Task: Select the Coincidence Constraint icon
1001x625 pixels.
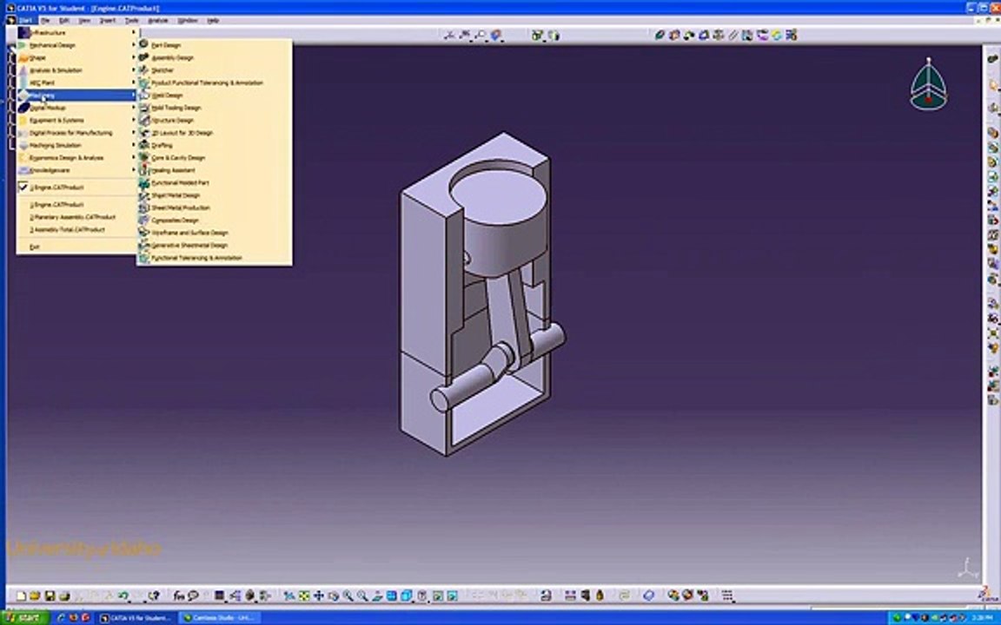Action: point(660,35)
